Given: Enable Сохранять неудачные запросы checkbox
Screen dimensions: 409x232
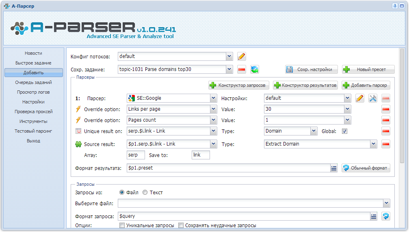Looking at the screenshot, I should click(181, 225).
